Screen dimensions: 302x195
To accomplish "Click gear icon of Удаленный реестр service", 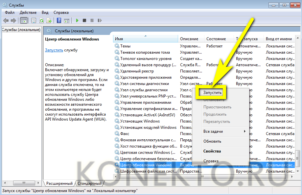I will click(117, 71).
